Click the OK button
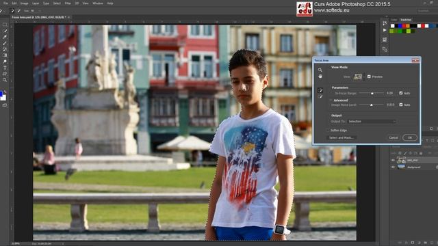 (x=410, y=138)
